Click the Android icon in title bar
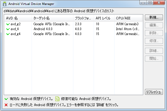167x111 pixels. (x=5, y=4)
